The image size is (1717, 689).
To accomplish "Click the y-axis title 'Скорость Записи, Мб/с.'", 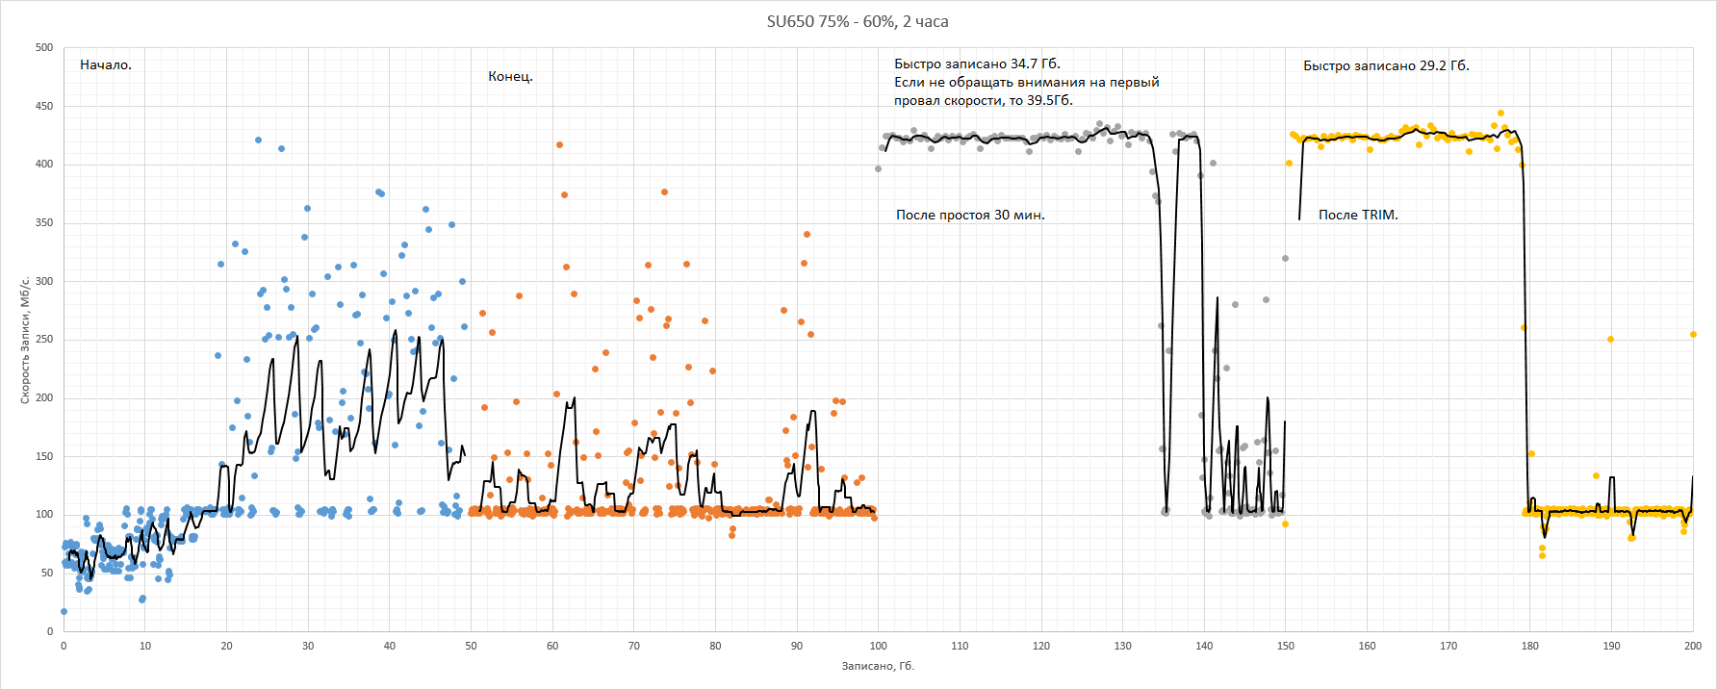I will [25, 341].
